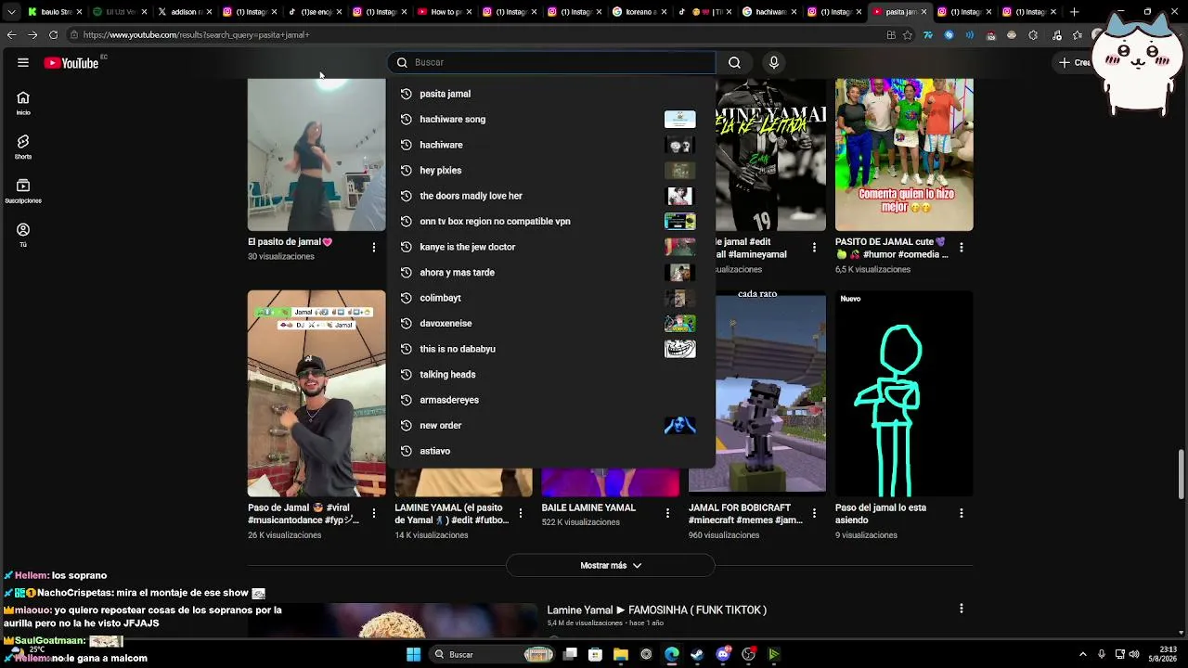1188x668 pixels.
Task: Pick the 'new order' search suggestion
Action: (551, 425)
